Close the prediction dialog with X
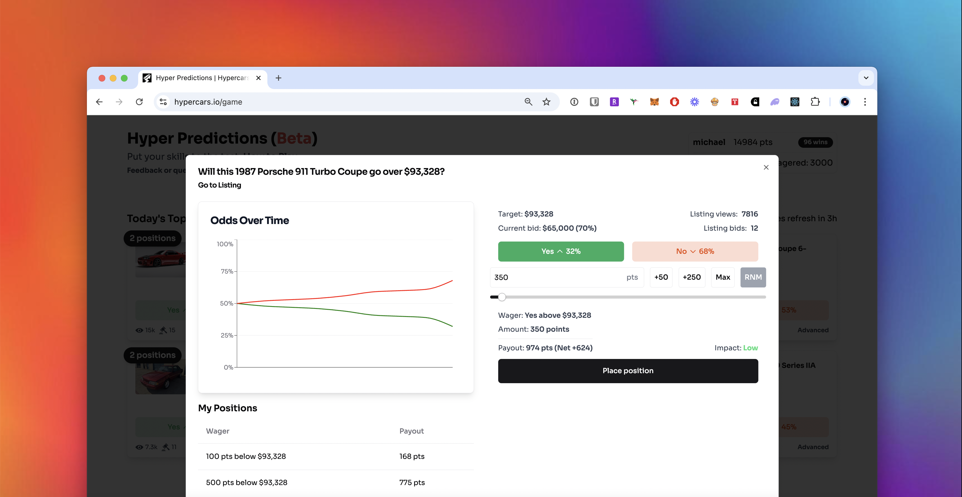Screen dimensions: 962x497 click(x=766, y=168)
